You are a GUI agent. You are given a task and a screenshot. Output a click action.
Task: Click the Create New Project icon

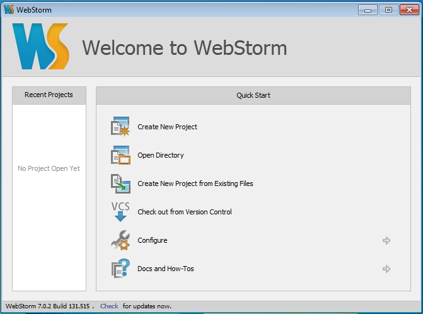tap(120, 127)
